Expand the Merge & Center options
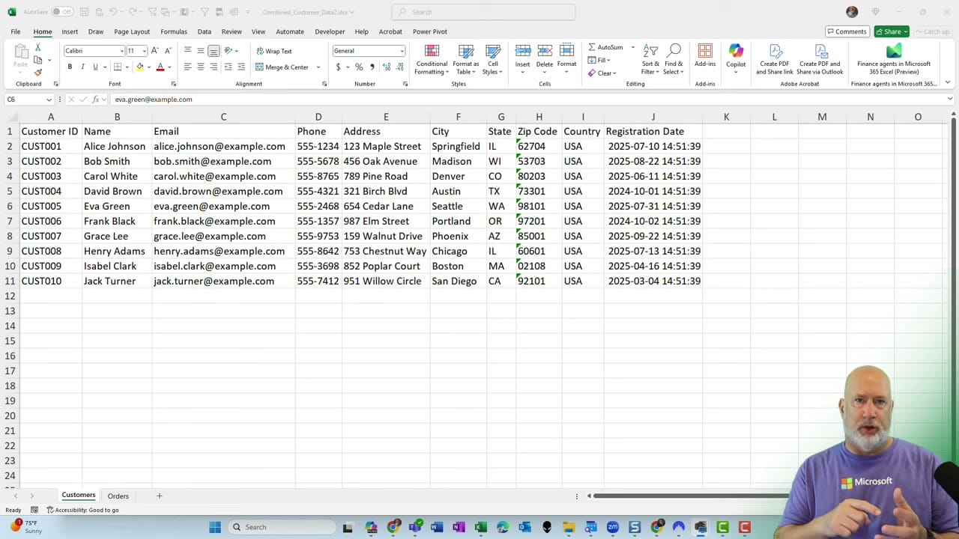This screenshot has height=539, width=959. coord(318,67)
